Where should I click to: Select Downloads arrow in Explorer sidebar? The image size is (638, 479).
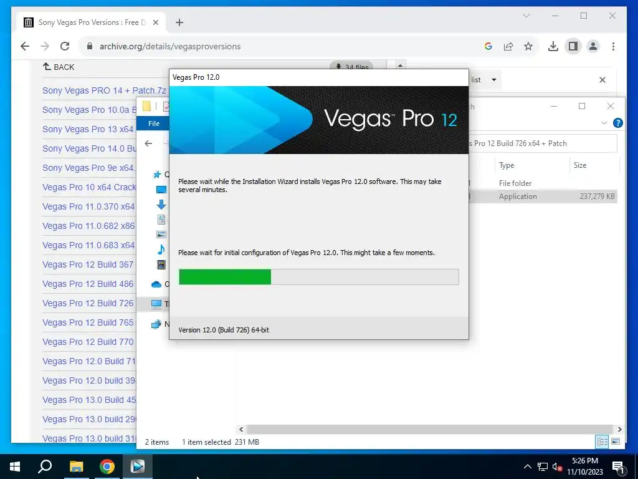161,205
